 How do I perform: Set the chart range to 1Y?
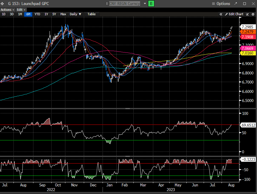46,14
